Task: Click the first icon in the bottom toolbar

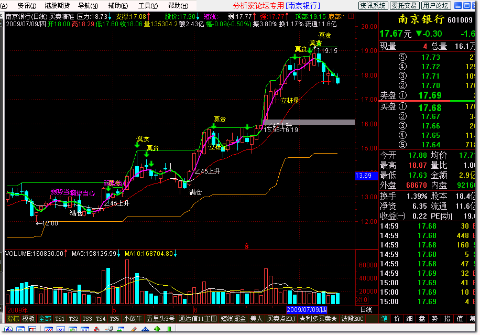Action: pos(8,330)
